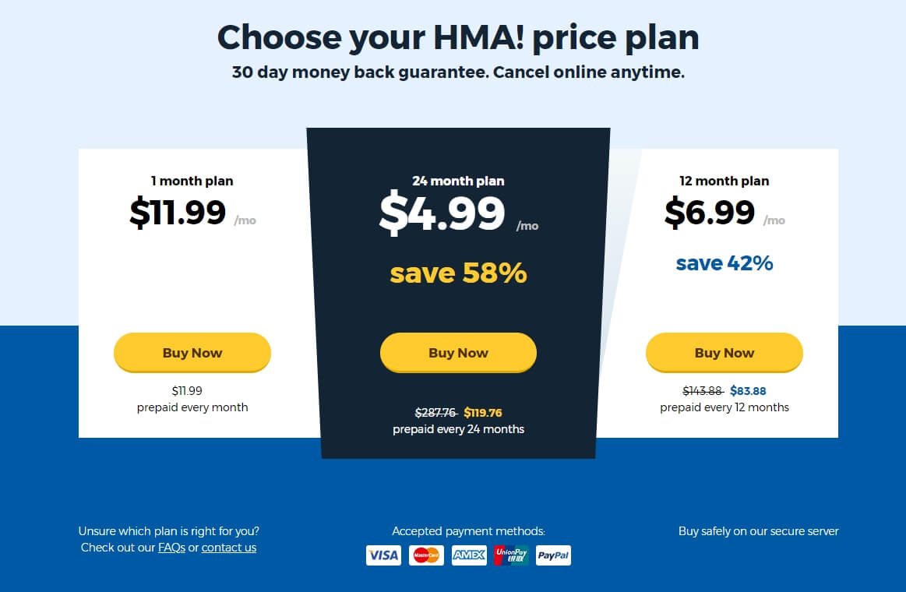Image resolution: width=906 pixels, height=592 pixels.
Task: Click the $119.76 discounted total
Action: (x=483, y=412)
